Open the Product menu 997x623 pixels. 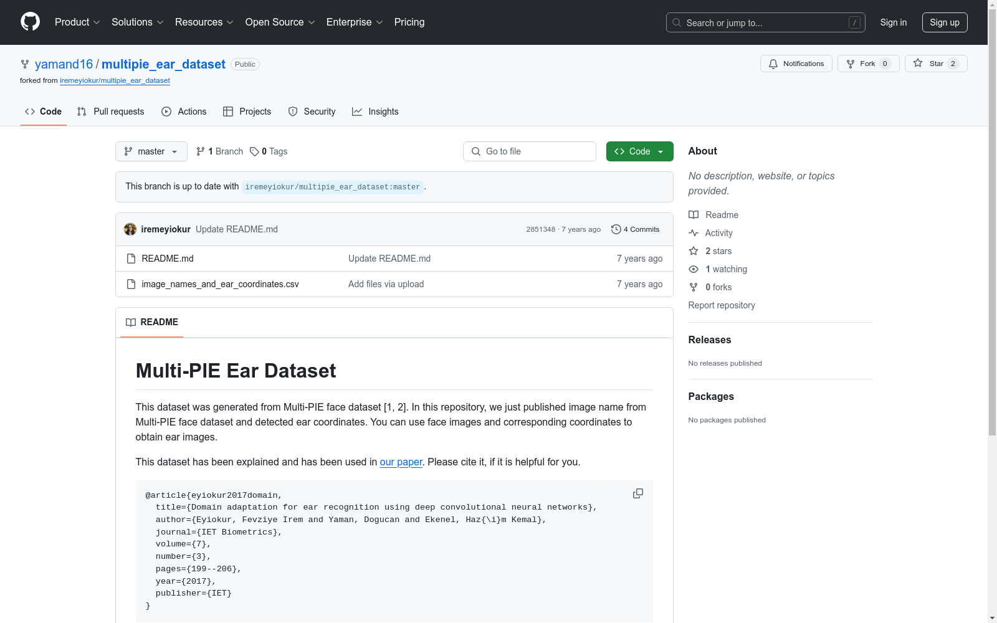tap(77, 22)
